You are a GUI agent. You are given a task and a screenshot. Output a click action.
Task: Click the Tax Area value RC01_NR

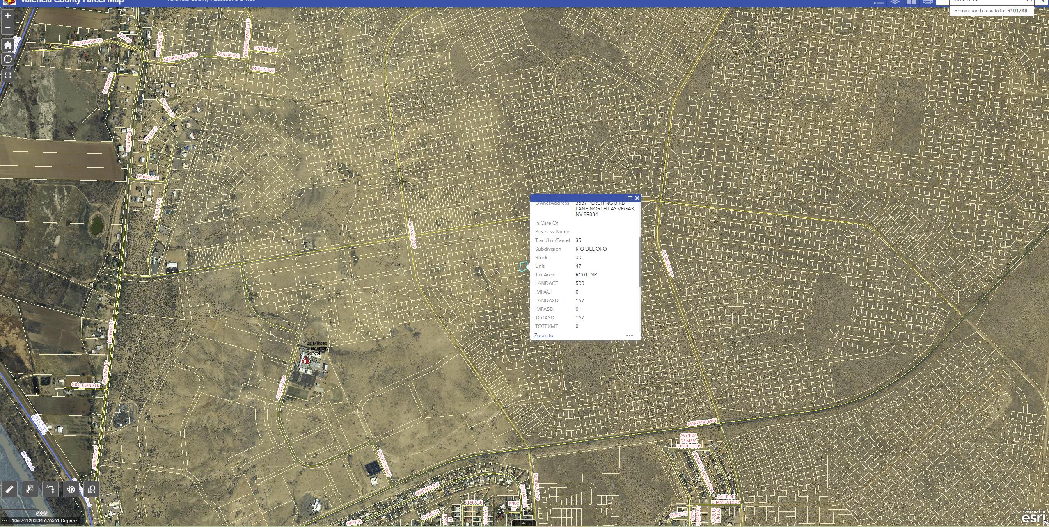[586, 275]
